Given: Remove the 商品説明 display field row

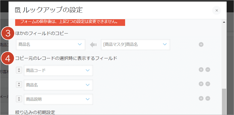Looking at the screenshot, I should [208, 98].
